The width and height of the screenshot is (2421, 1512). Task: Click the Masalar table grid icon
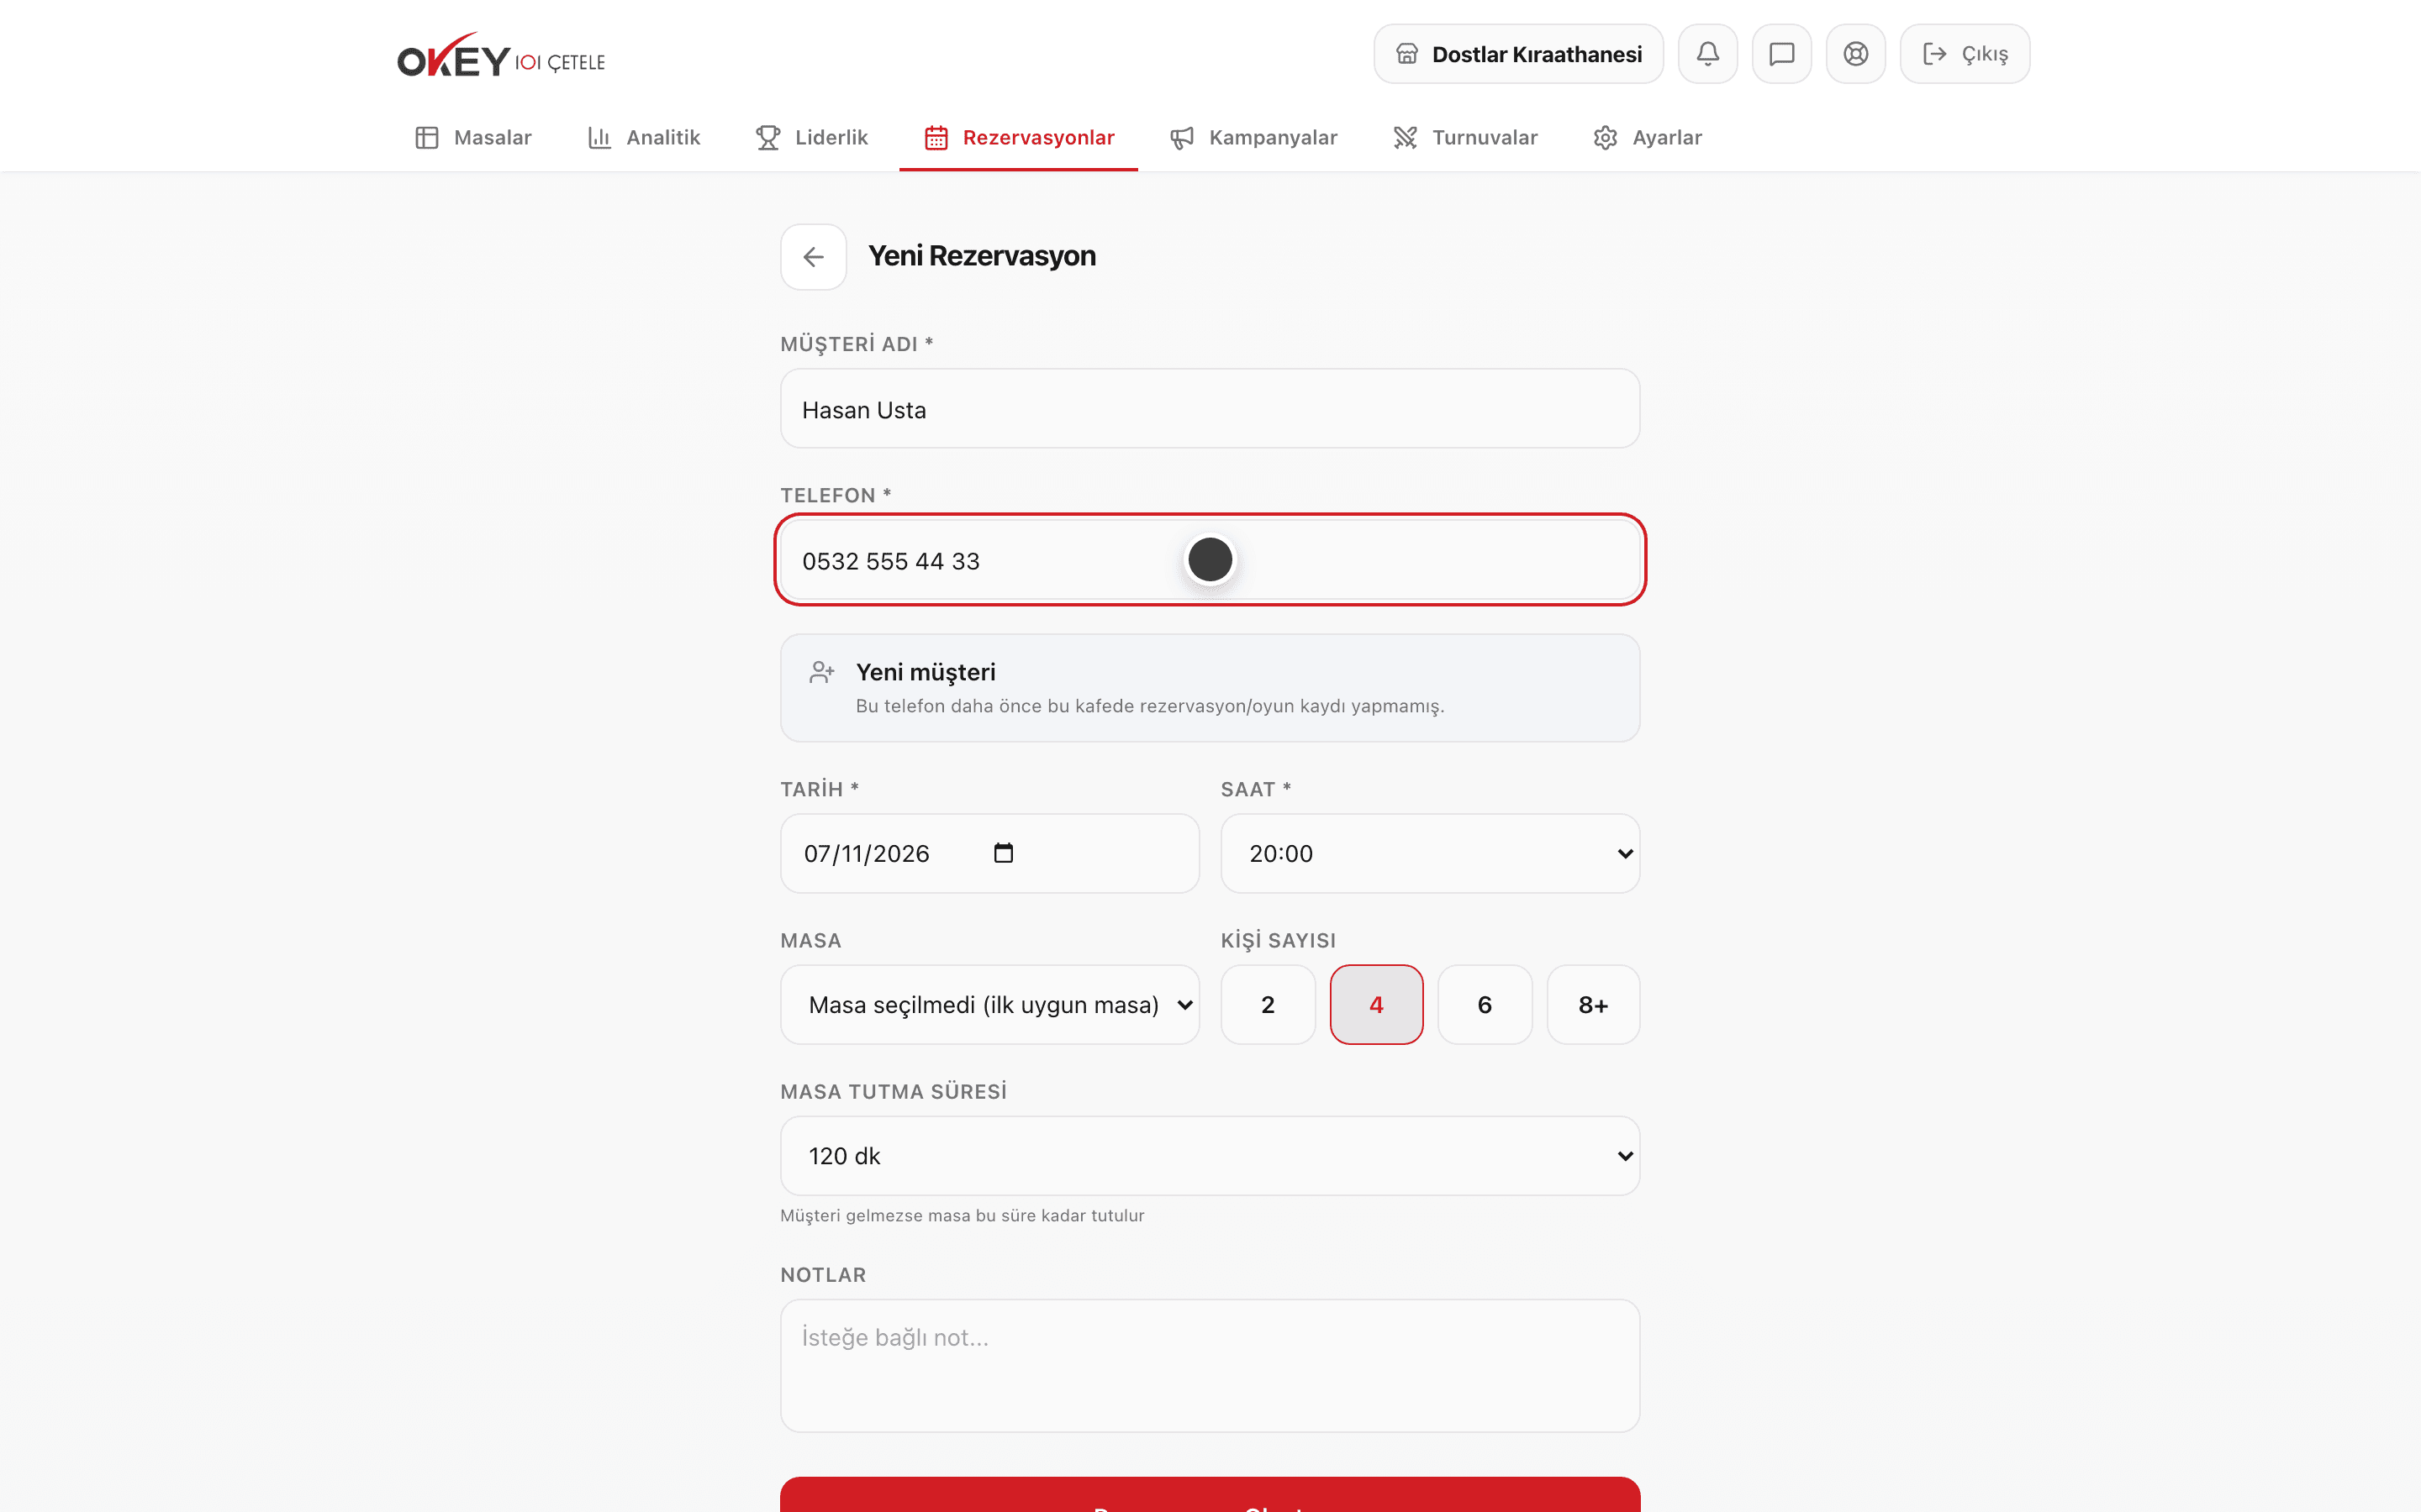tap(427, 138)
